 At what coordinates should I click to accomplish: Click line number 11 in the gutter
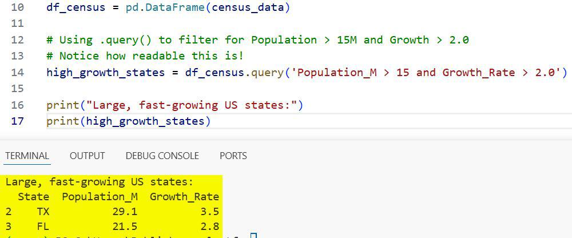pyautogui.click(x=17, y=23)
